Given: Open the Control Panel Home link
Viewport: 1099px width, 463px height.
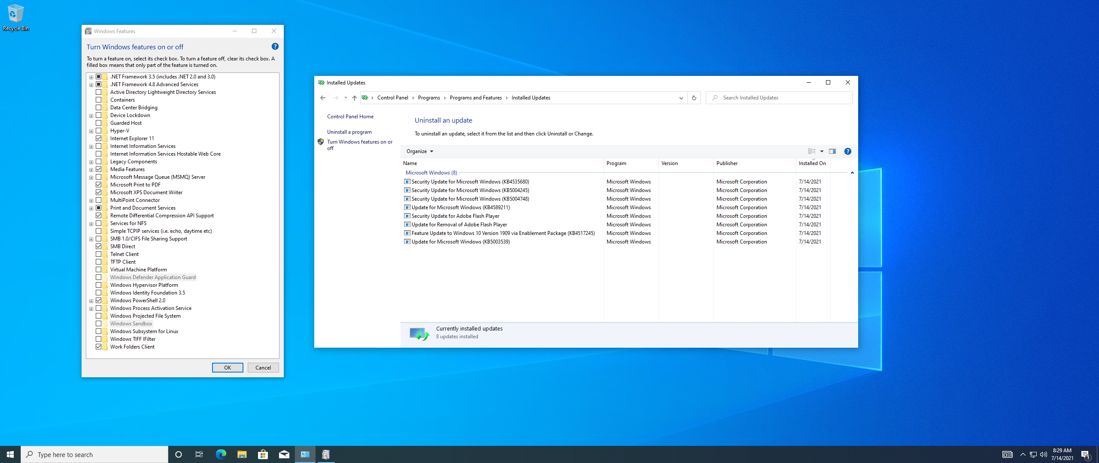Looking at the screenshot, I should [350, 117].
